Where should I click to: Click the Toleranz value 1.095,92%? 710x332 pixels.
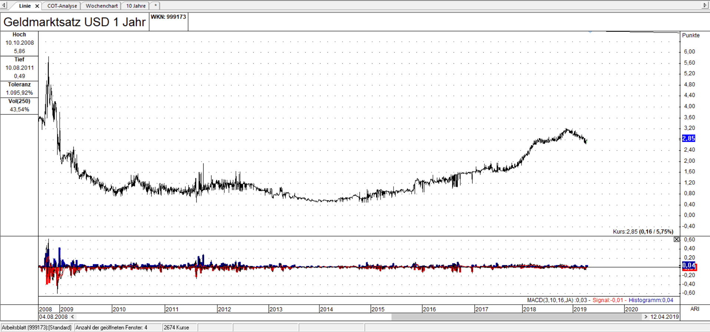[x=19, y=93]
